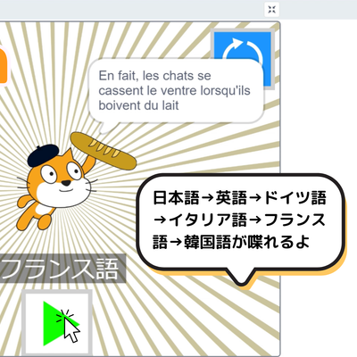The image size is (357, 357).
Task: Click the French speech bubble text
Action: 174,90
